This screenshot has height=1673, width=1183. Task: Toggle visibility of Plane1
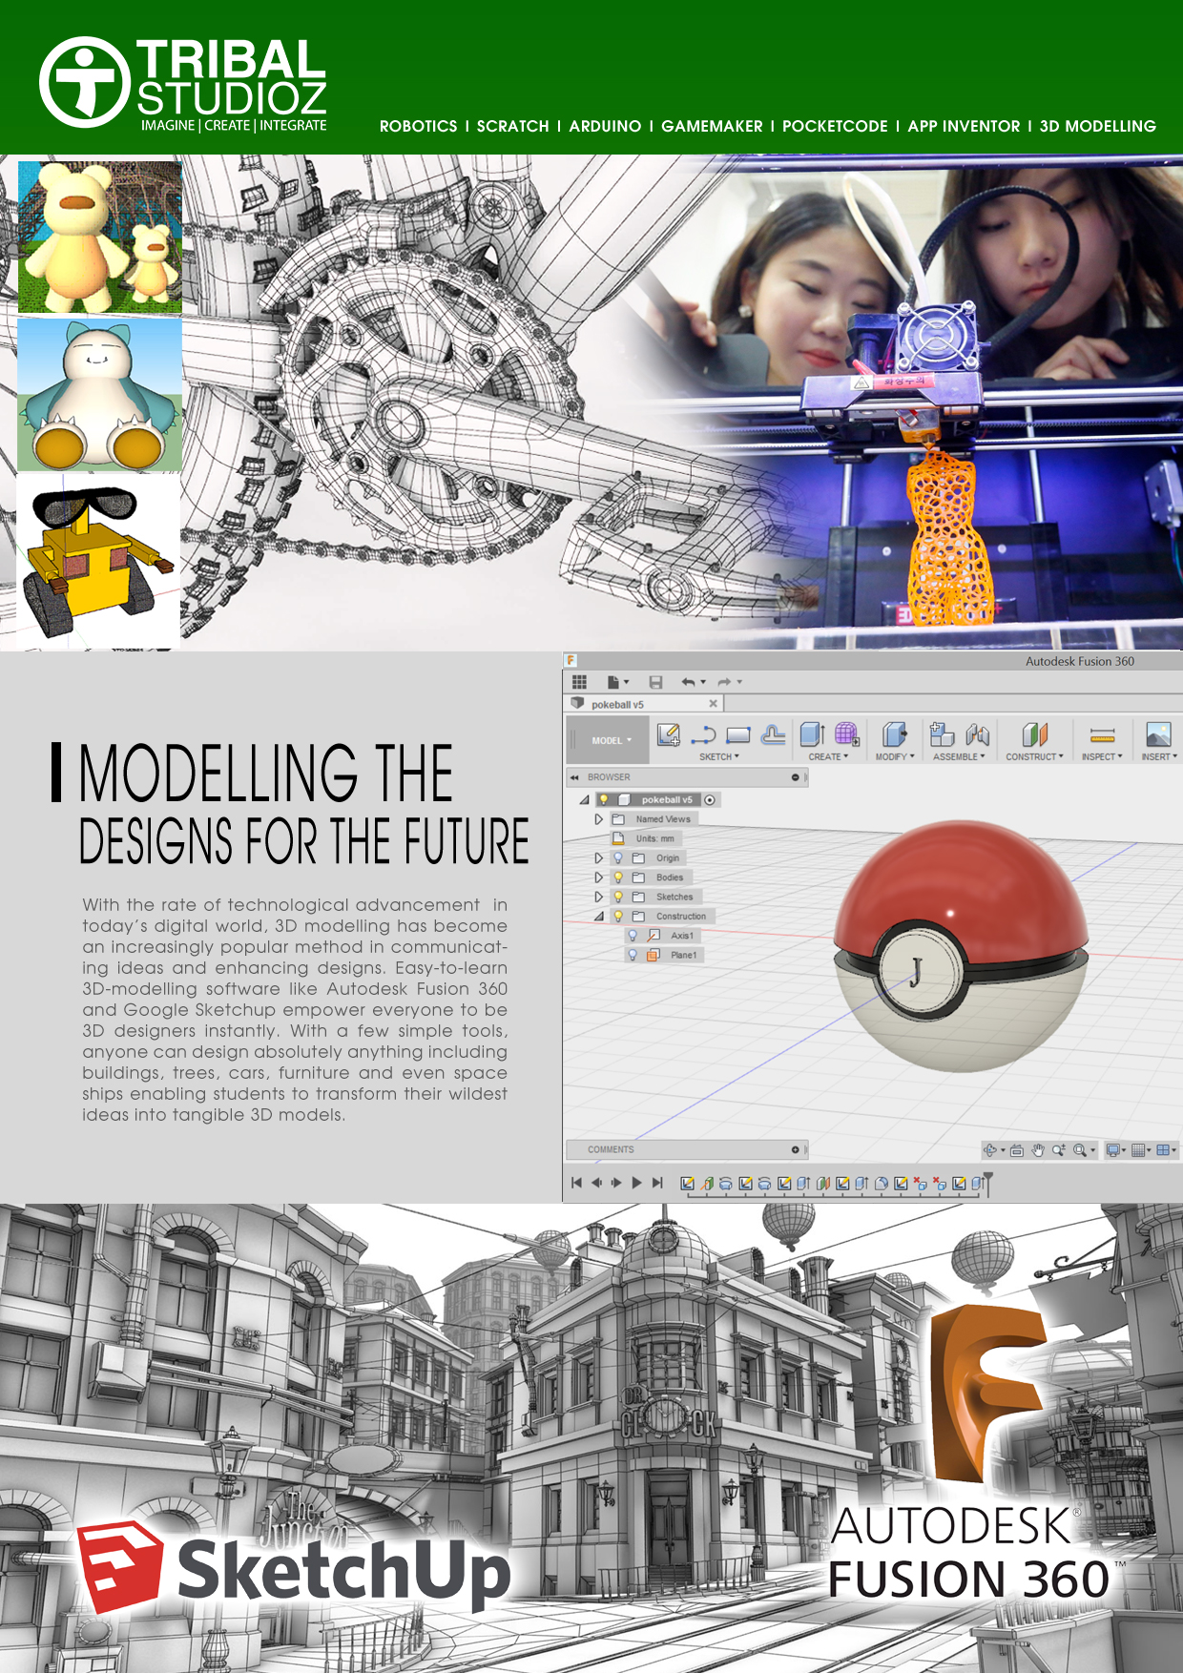coord(633,955)
